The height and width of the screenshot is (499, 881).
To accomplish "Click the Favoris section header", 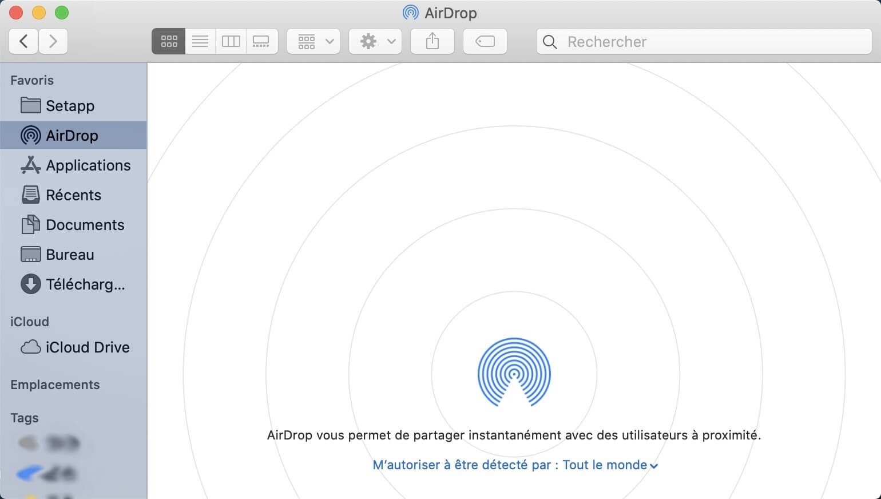I will pyautogui.click(x=32, y=80).
